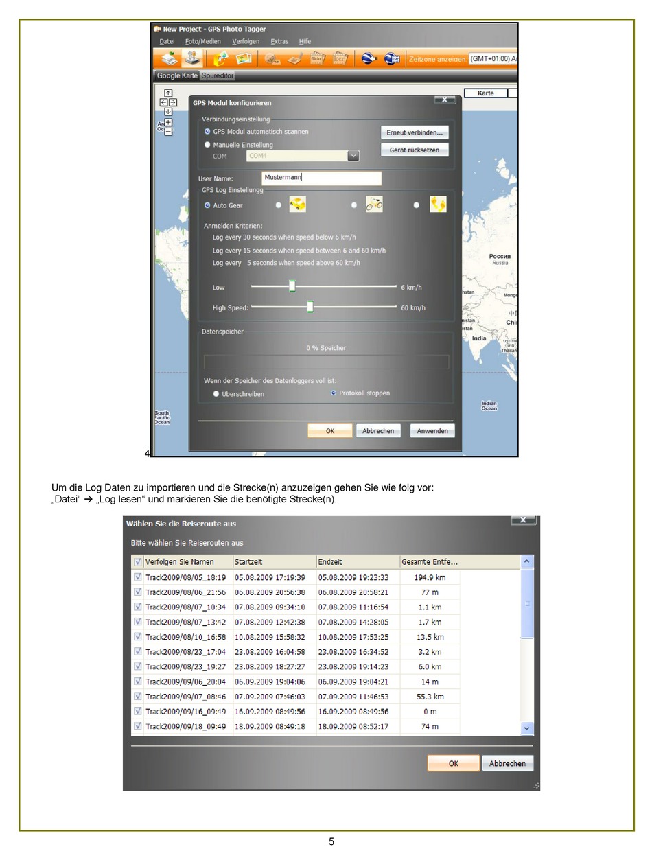Click the footprints walking mode icon

[438, 204]
